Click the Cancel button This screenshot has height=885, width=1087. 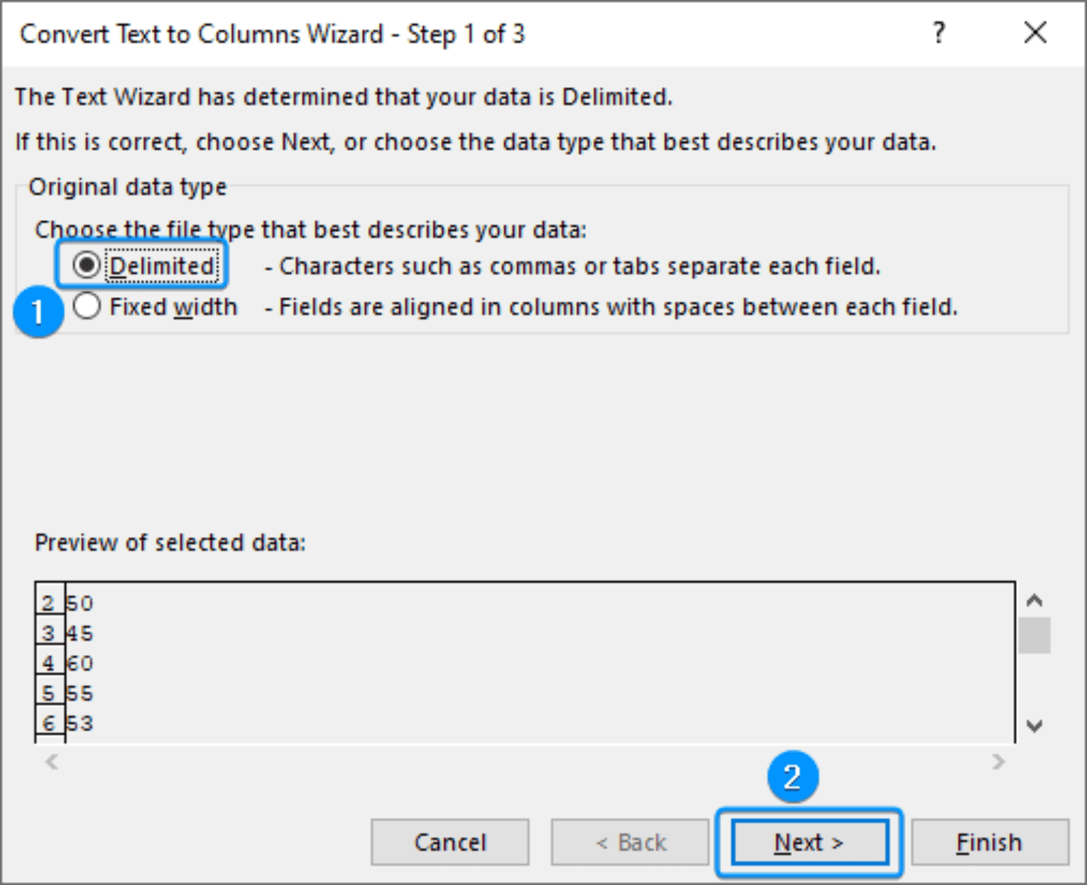[x=449, y=842]
